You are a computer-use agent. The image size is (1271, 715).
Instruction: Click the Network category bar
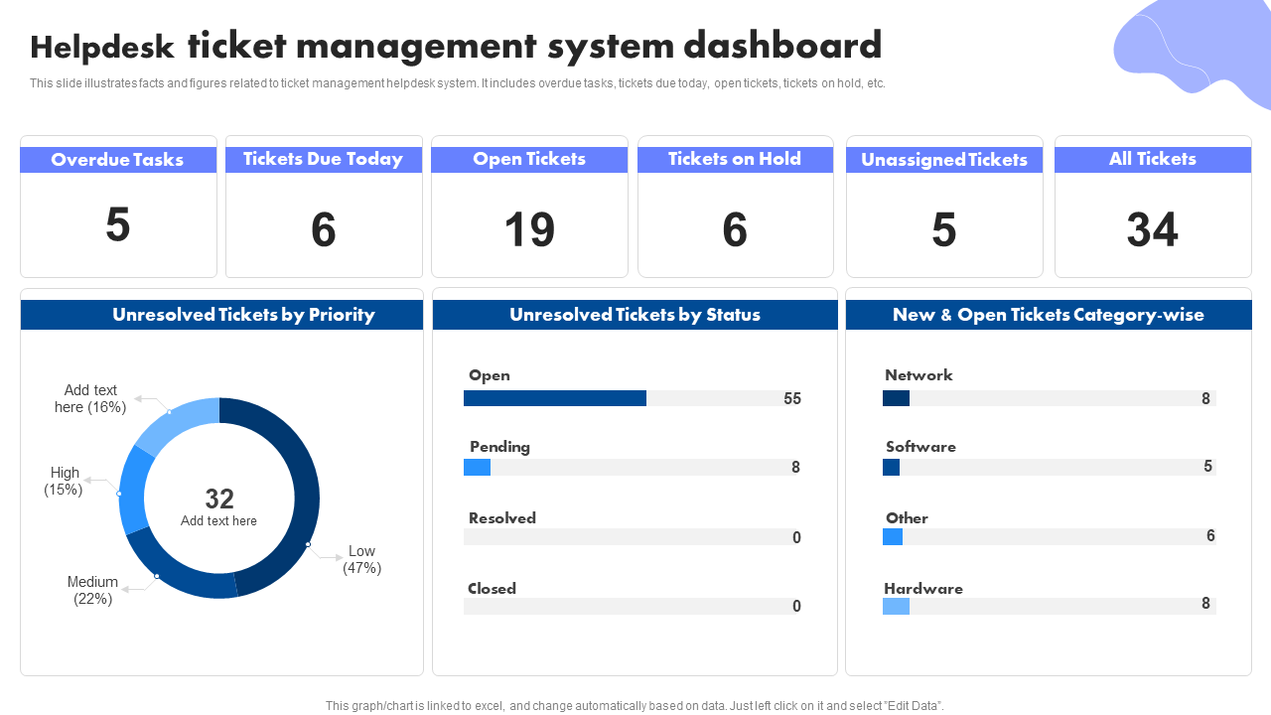tap(896, 398)
